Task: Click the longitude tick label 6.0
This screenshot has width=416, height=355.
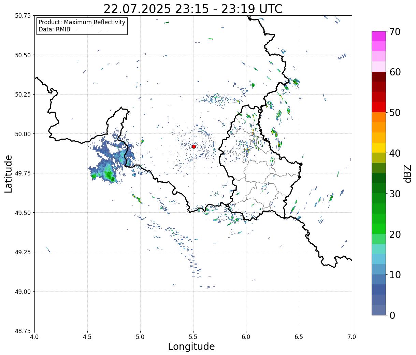Action: (246, 337)
